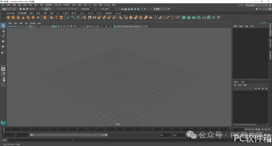Save the scene using the floppy icon
Viewport: 272px width, 146px height.
(x=27, y=9)
